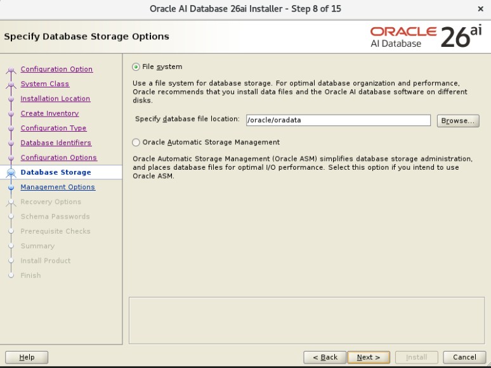
Task: Open Configuration Options step
Action: tap(58, 158)
